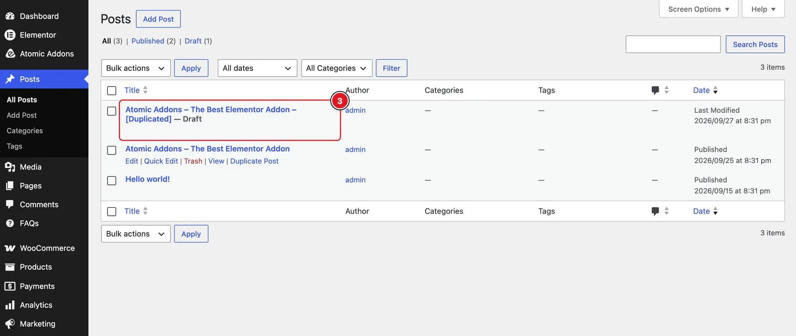This screenshot has height=336, width=796.
Task: Sort comments using header sort arrows
Action: pos(667,90)
